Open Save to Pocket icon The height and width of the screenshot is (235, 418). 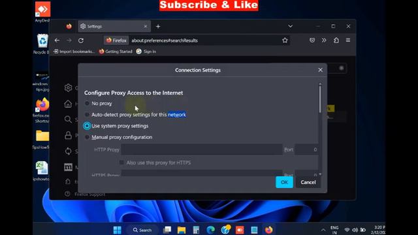pos(312,40)
